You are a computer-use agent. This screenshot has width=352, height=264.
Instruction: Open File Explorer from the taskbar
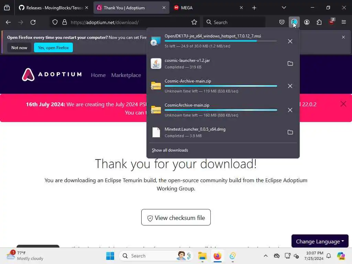[x=202, y=256]
